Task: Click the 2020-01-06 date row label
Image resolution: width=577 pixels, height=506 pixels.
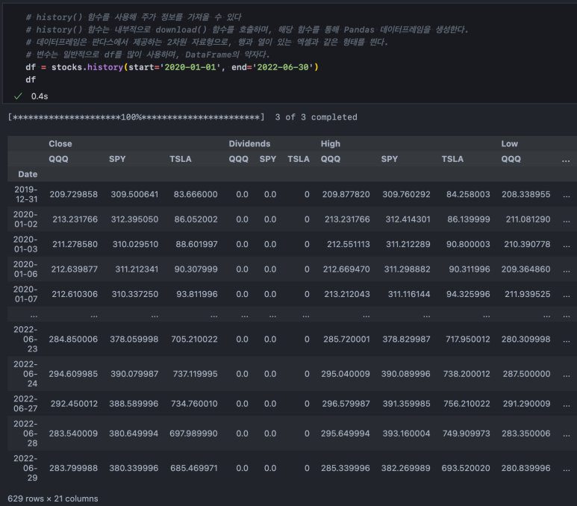Action: [x=25, y=269]
